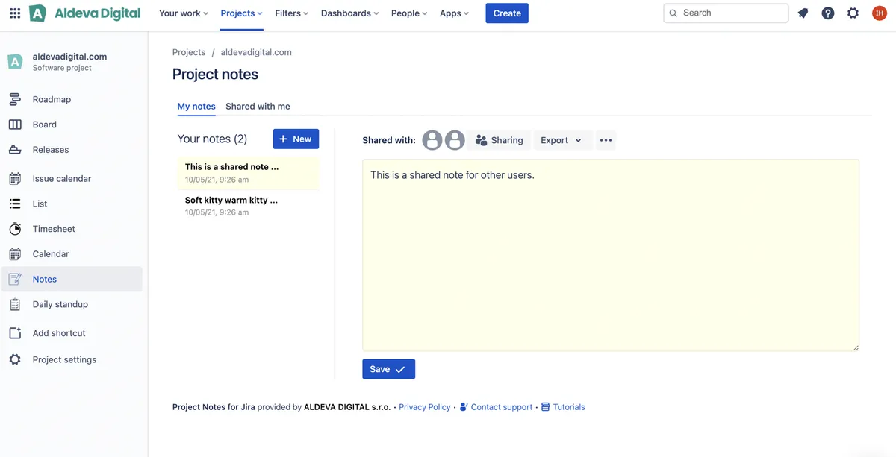Open the IH user profile avatar
The width and height of the screenshot is (896, 457).
tap(879, 13)
